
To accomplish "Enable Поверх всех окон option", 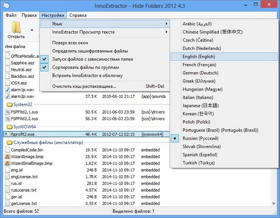I will coord(74,43).
